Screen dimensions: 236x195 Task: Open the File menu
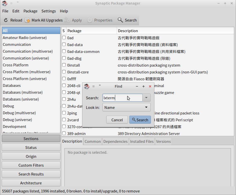[x=5, y=11]
